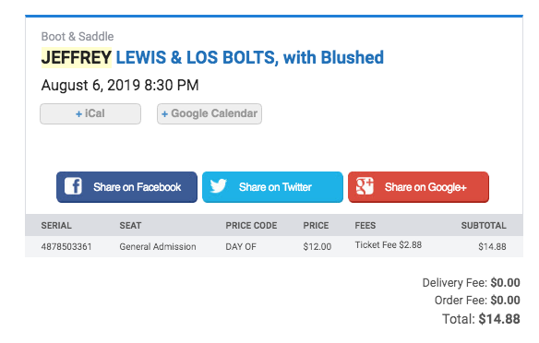Share on Twitter
Viewport: 539px width, 343px height.
[272, 187]
